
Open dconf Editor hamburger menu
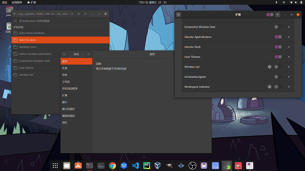pyautogui.click(x=85, y=14)
